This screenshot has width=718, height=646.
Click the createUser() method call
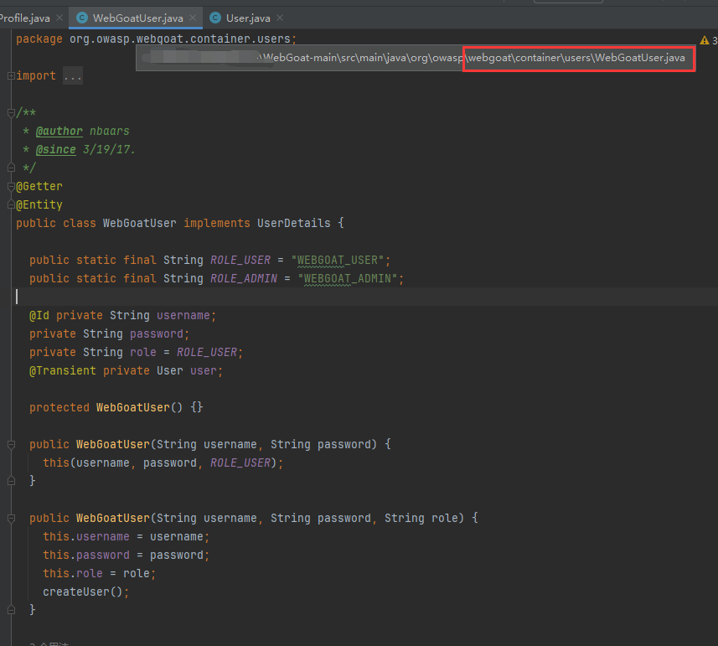[82, 592]
